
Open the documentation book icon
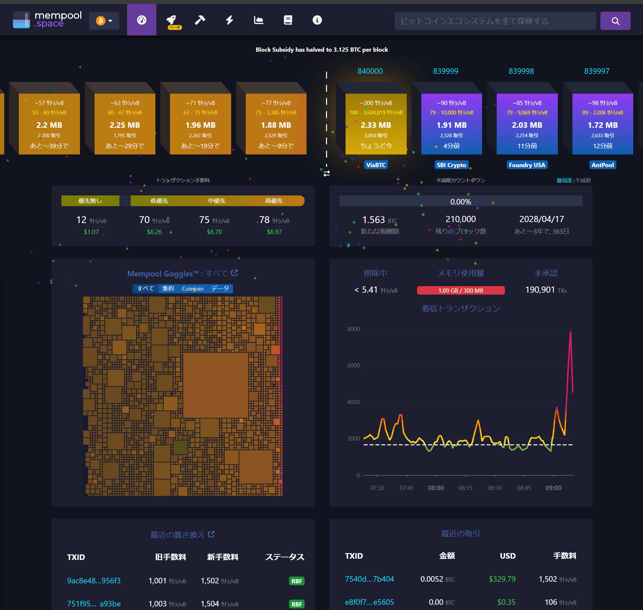[x=288, y=20]
